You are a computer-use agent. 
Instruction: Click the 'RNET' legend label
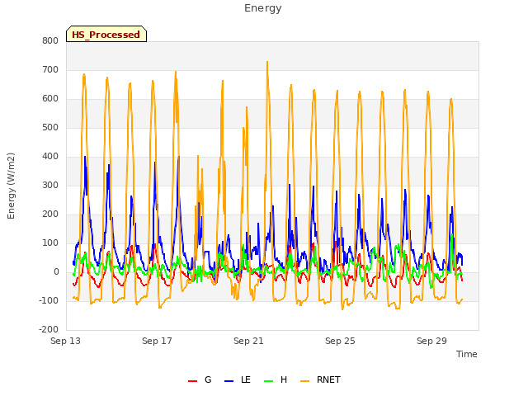point(328,379)
